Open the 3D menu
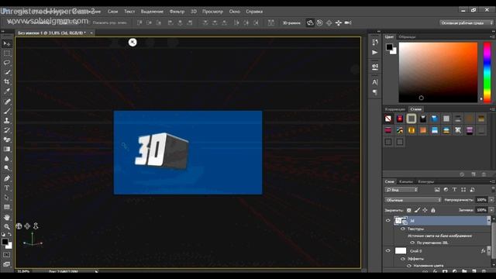This screenshot has height=279, width=496. (x=194, y=12)
